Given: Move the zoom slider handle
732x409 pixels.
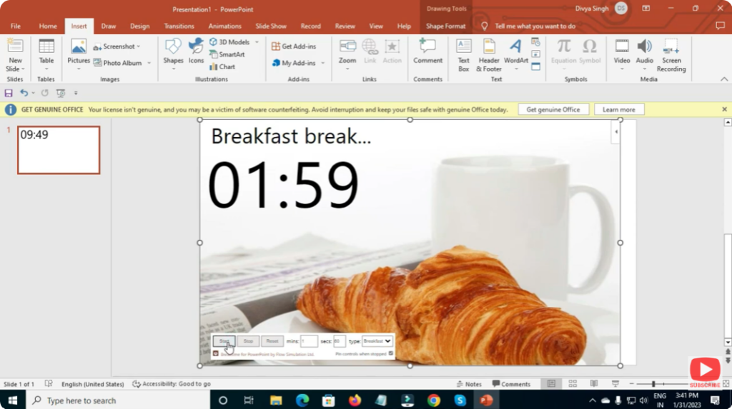Looking at the screenshot, I should click(x=653, y=384).
